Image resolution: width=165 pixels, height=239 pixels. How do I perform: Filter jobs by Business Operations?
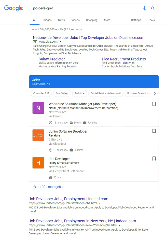[x=139, y=93]
